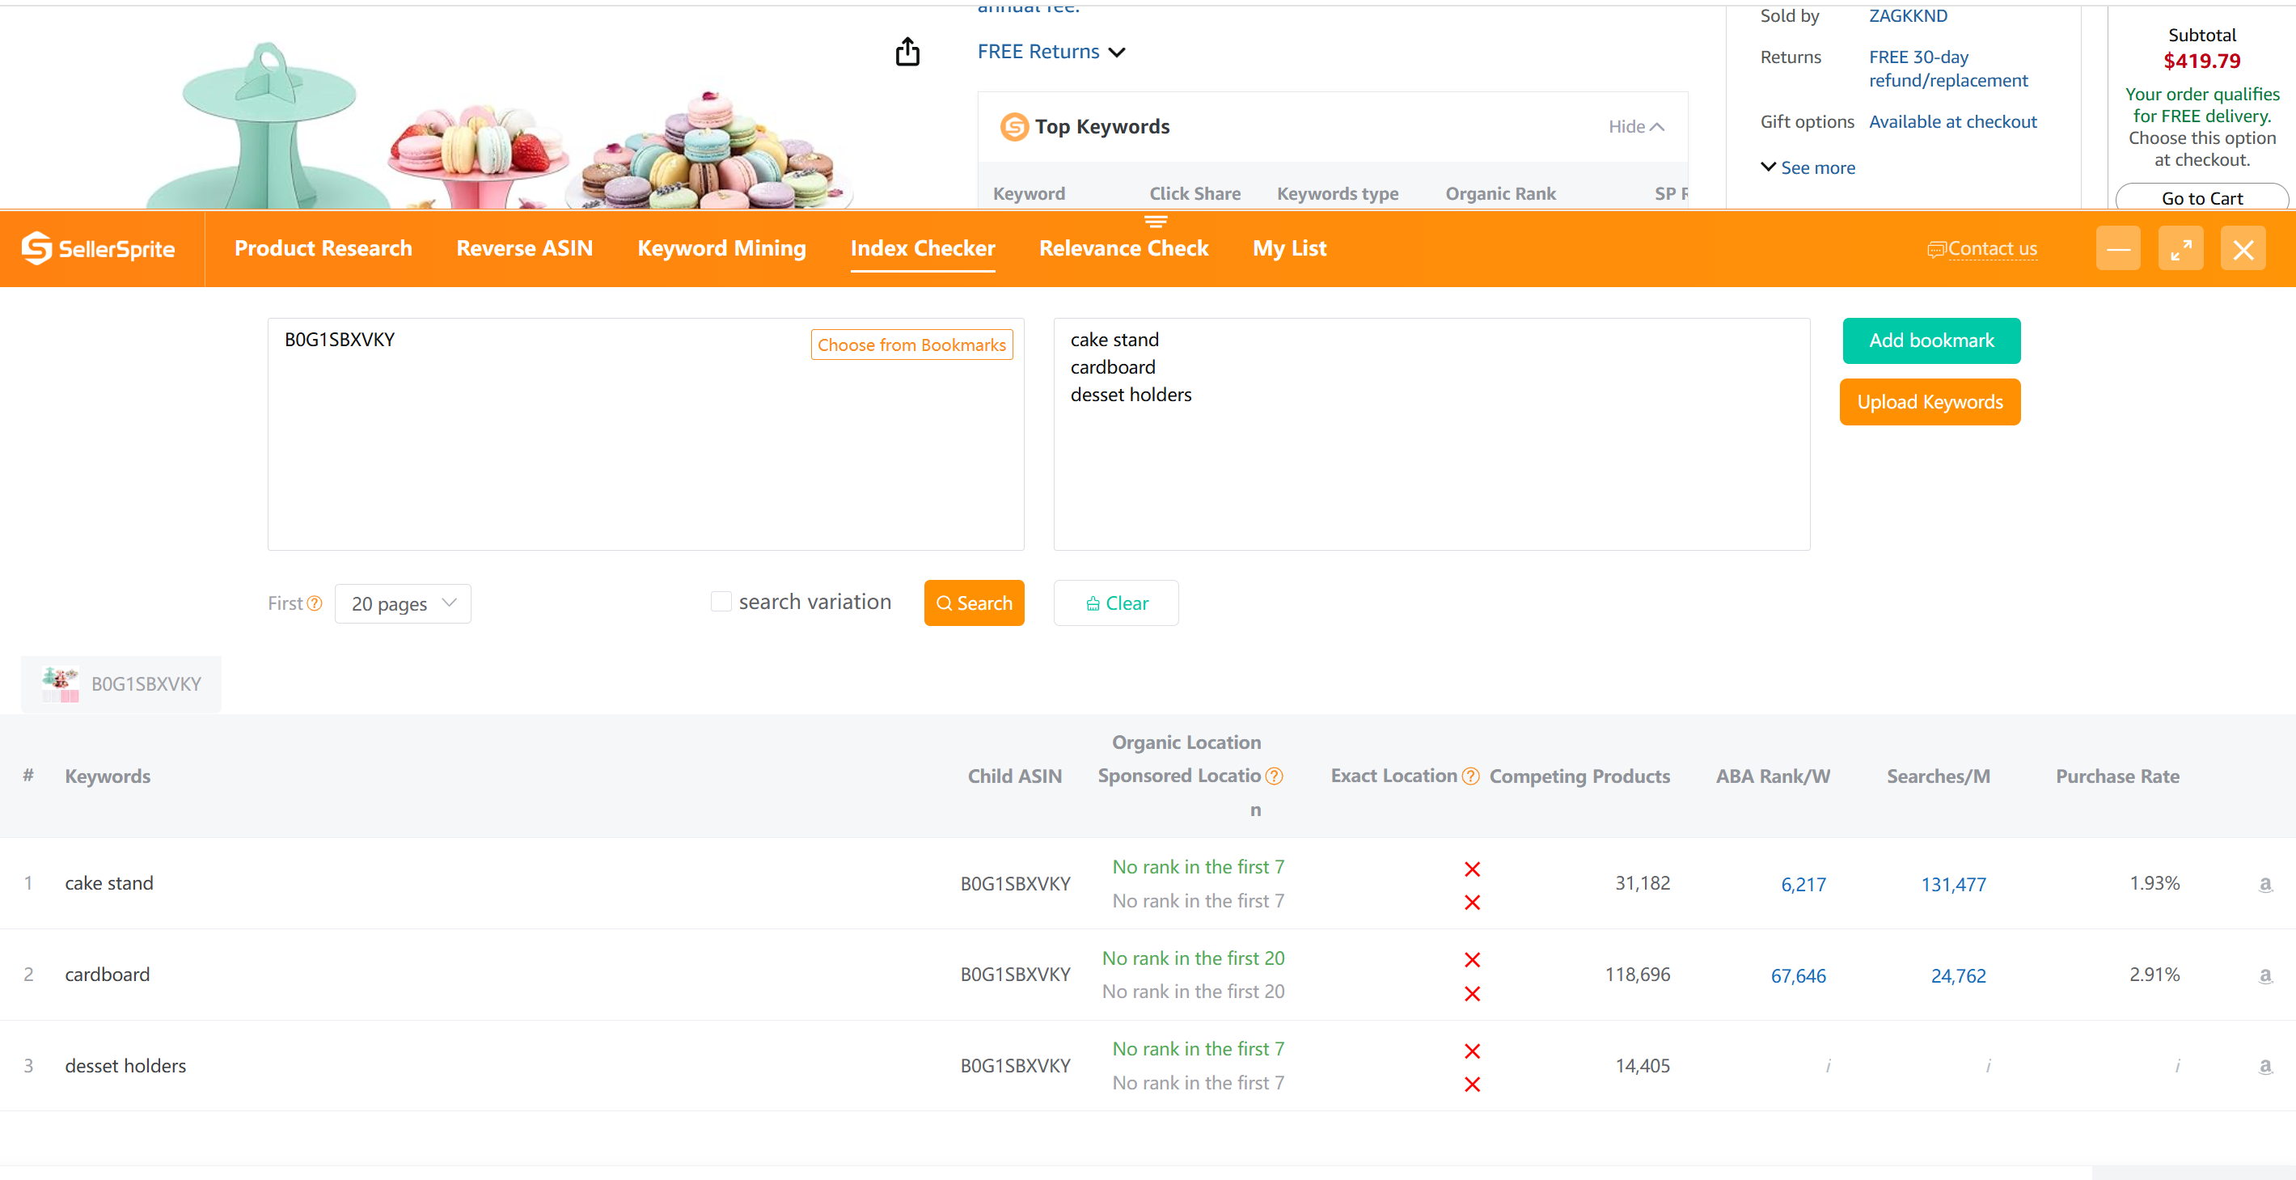The height and width of the screenshot is (1180, 2296).
Task: Click help icon next to First option
Action: (x=315, y=603)
